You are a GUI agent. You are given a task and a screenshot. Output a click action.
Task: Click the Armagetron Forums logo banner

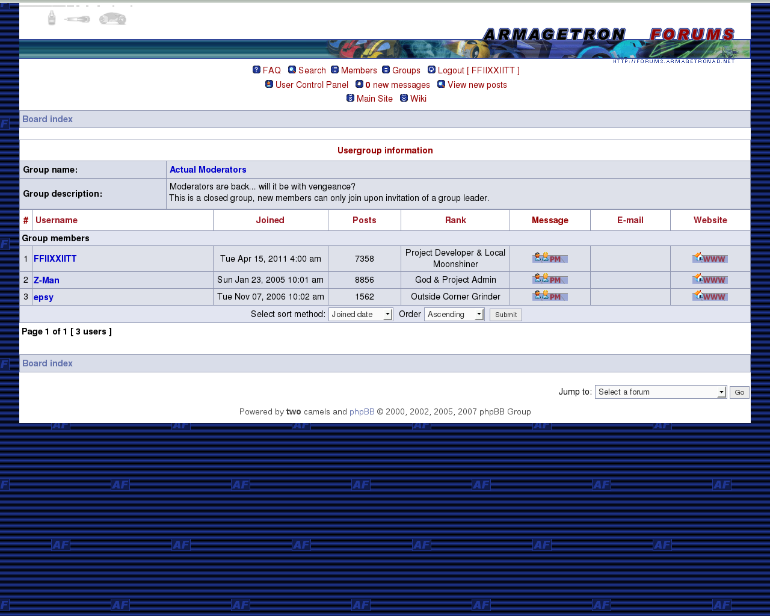click(608, 35)
